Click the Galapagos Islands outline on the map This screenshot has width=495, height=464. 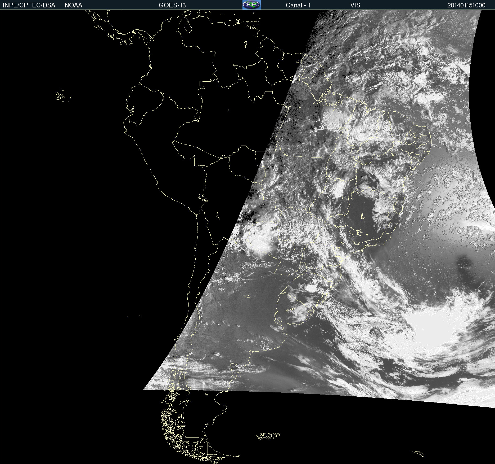point(63,95)
